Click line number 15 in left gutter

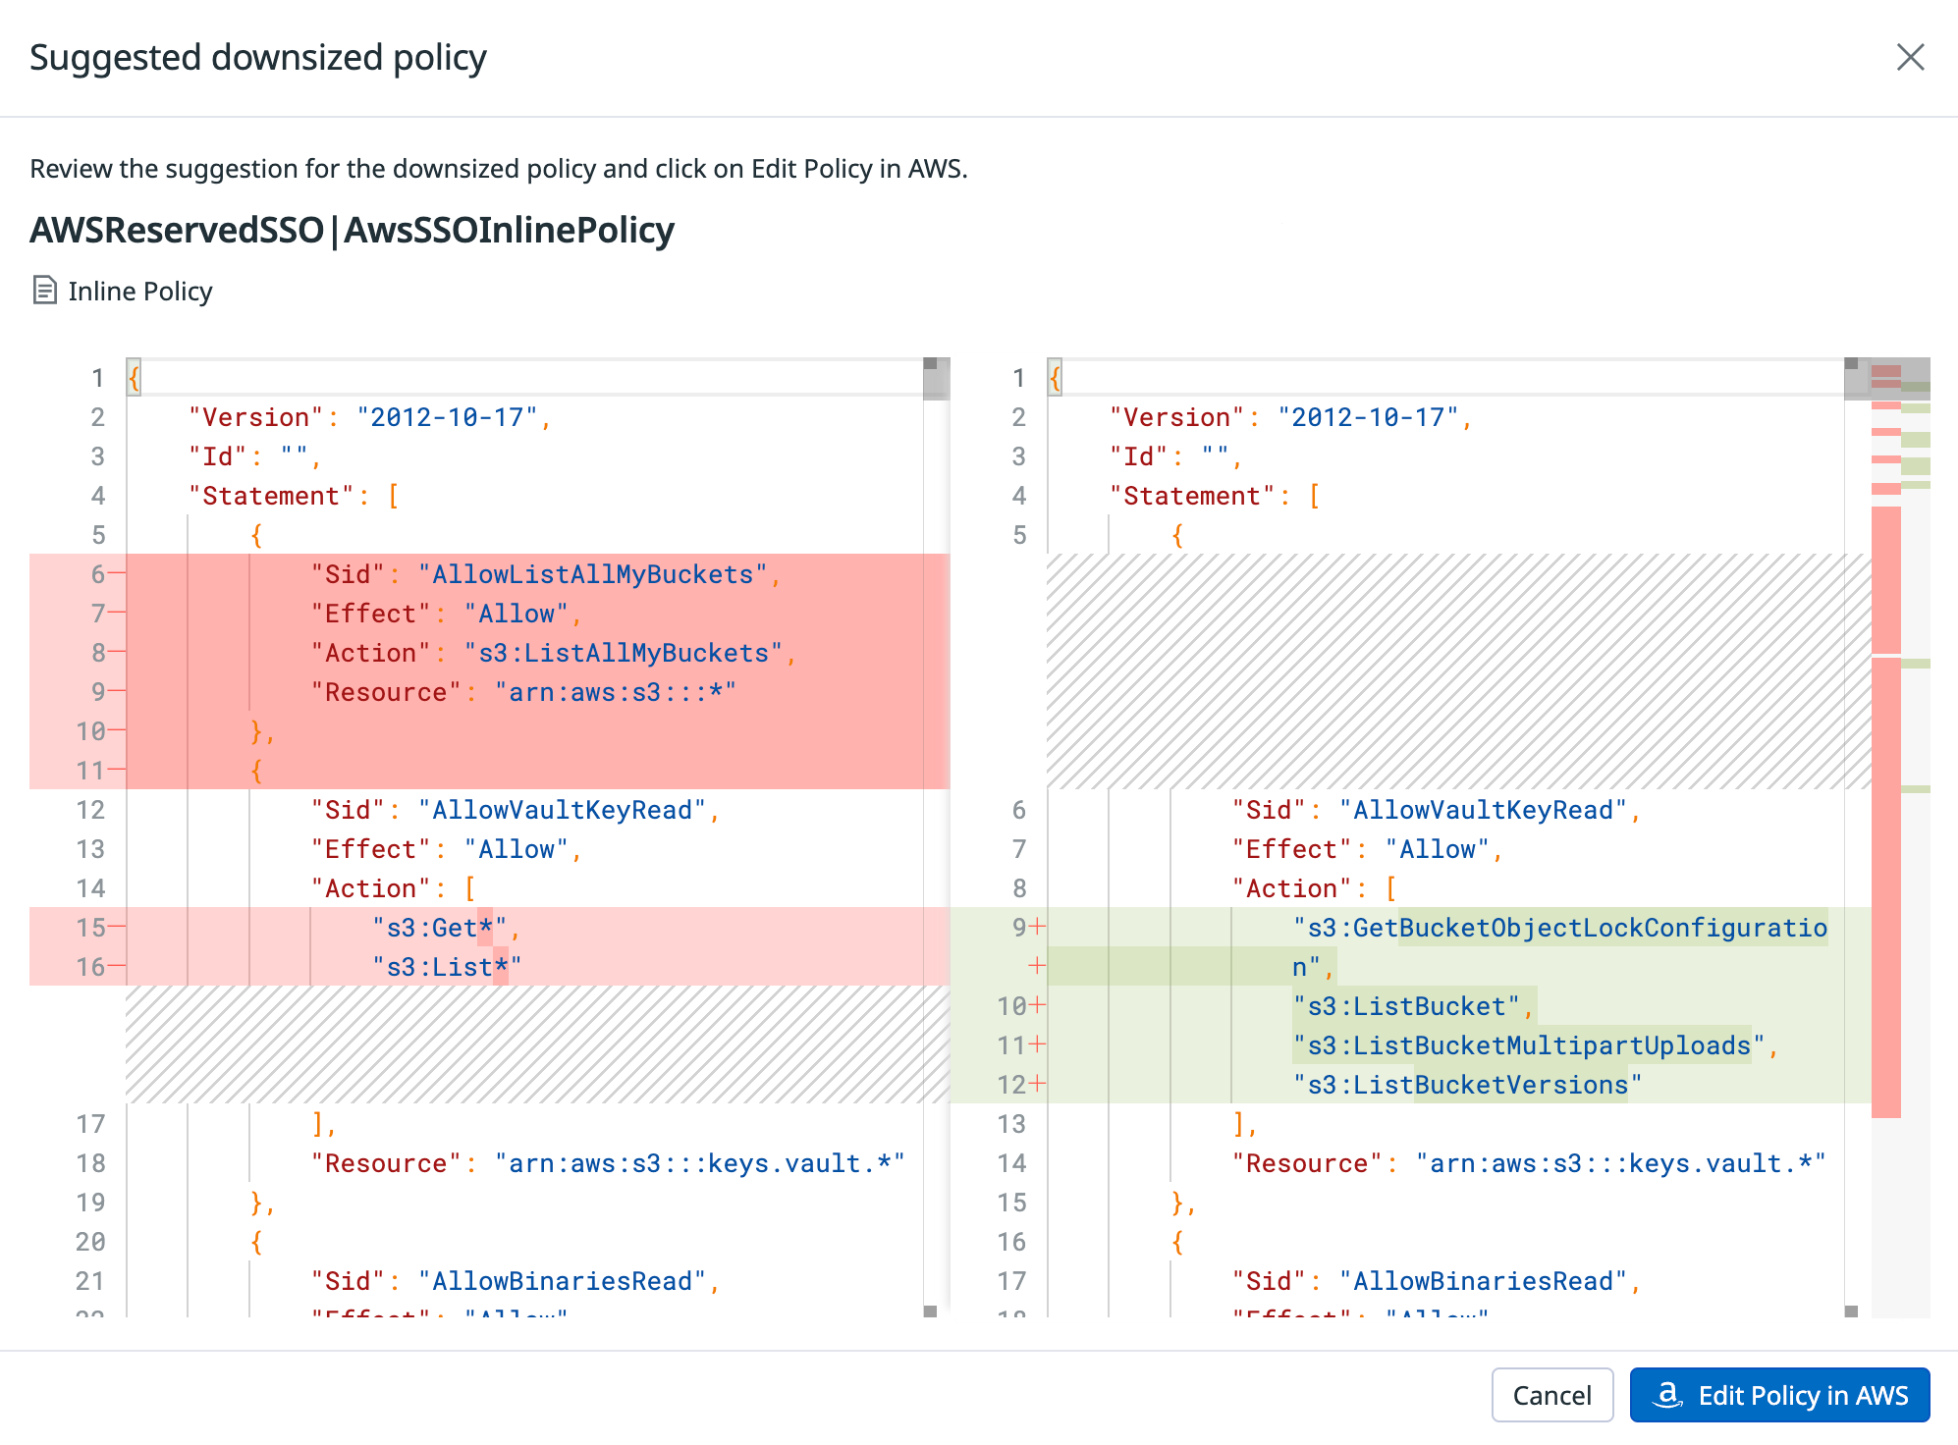[x=90, y=928]
